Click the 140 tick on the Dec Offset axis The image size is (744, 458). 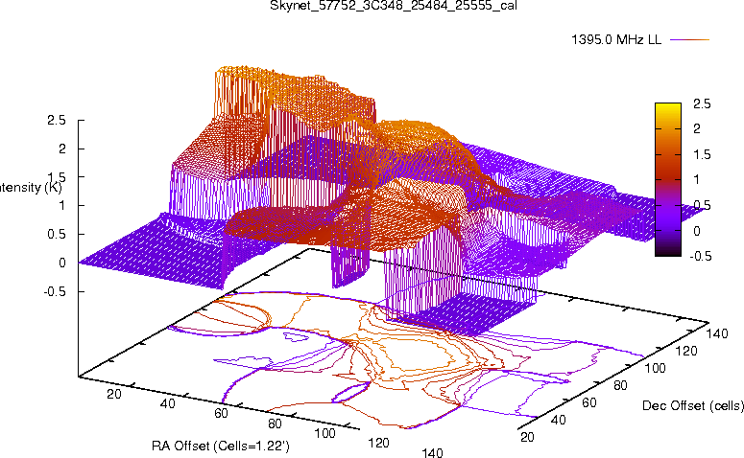[717, 333]
